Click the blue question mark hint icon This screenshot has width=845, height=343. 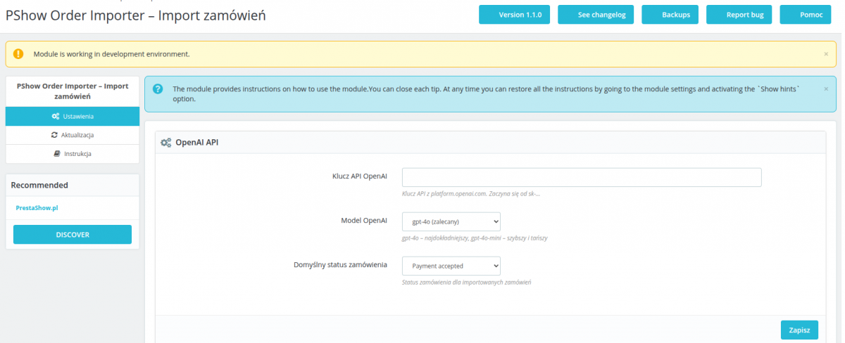[x=158, y=89]
